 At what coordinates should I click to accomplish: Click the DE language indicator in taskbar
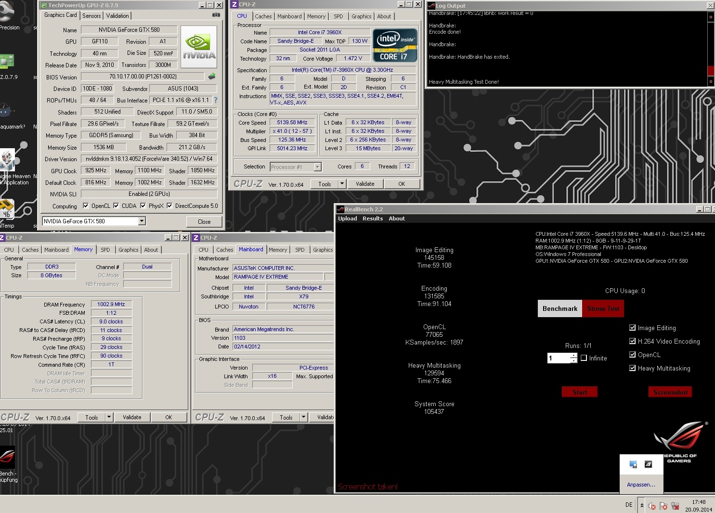click(x=629, y=505)
